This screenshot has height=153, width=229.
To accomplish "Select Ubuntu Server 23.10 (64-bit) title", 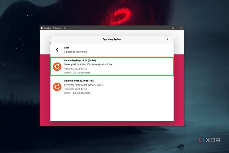I will pyautogui.click(x=79, y=81).
